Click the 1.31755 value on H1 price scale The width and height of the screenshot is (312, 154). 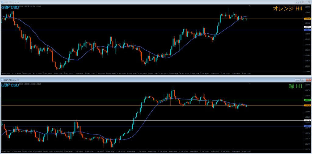pyautogui.click(x=308, y=149)
